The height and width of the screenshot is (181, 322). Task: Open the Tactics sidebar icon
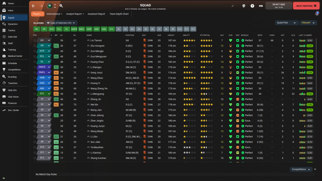(x=4, y=30)
